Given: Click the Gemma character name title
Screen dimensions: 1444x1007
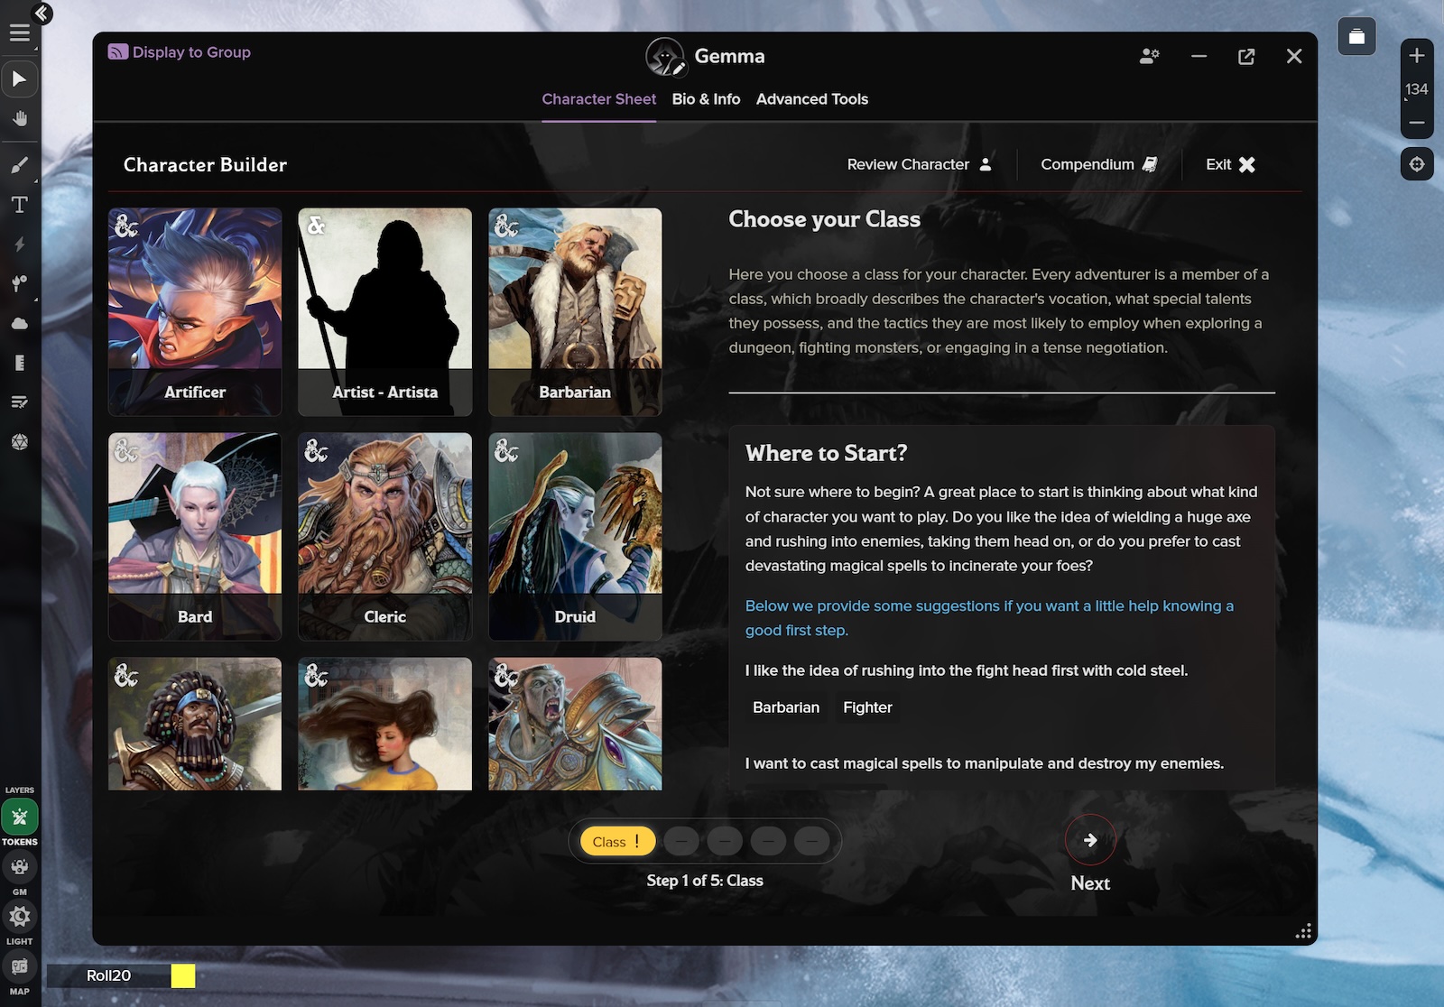Looking at the screenshot, I should (729, 56).
